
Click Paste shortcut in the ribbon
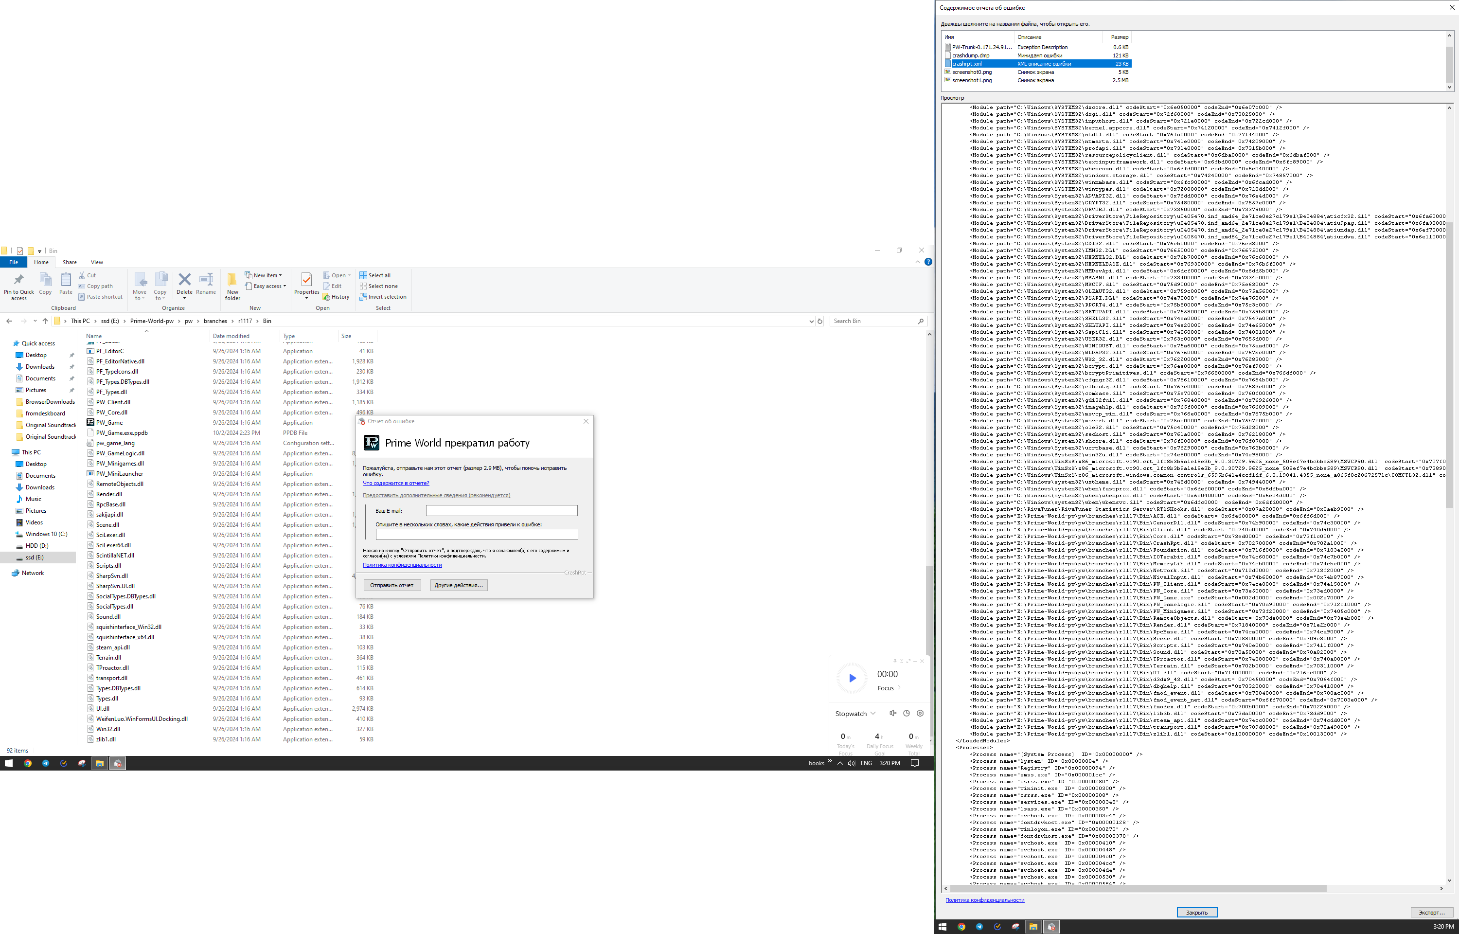[100, 297]
